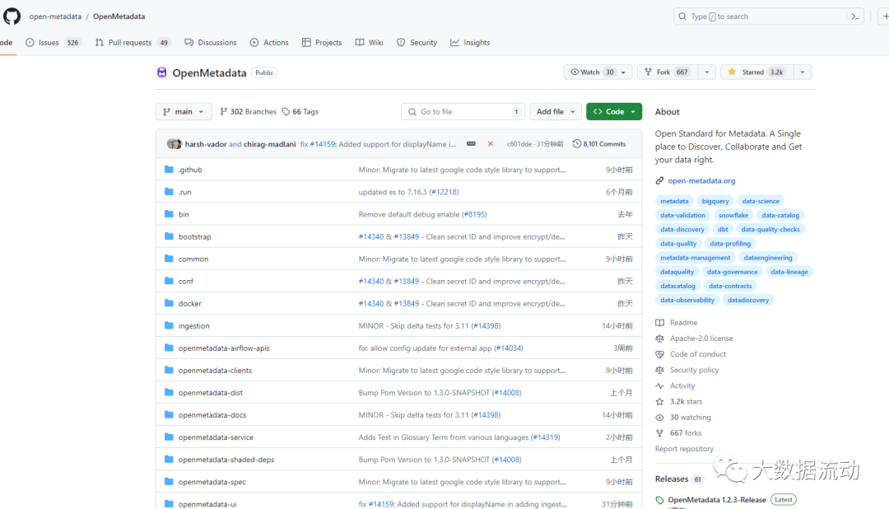
Task: Open the conf folder
Action: click(186, 281)
